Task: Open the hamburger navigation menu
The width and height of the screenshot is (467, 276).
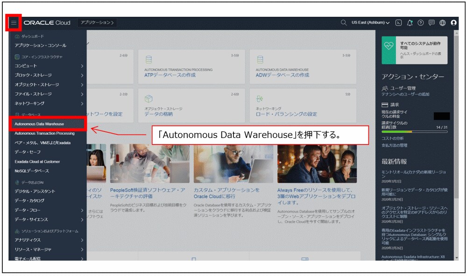Action: tap(14, 22)
